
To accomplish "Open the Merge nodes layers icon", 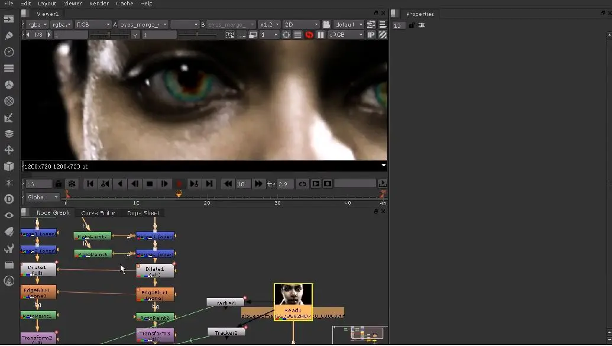I will (x=9, y=134).
